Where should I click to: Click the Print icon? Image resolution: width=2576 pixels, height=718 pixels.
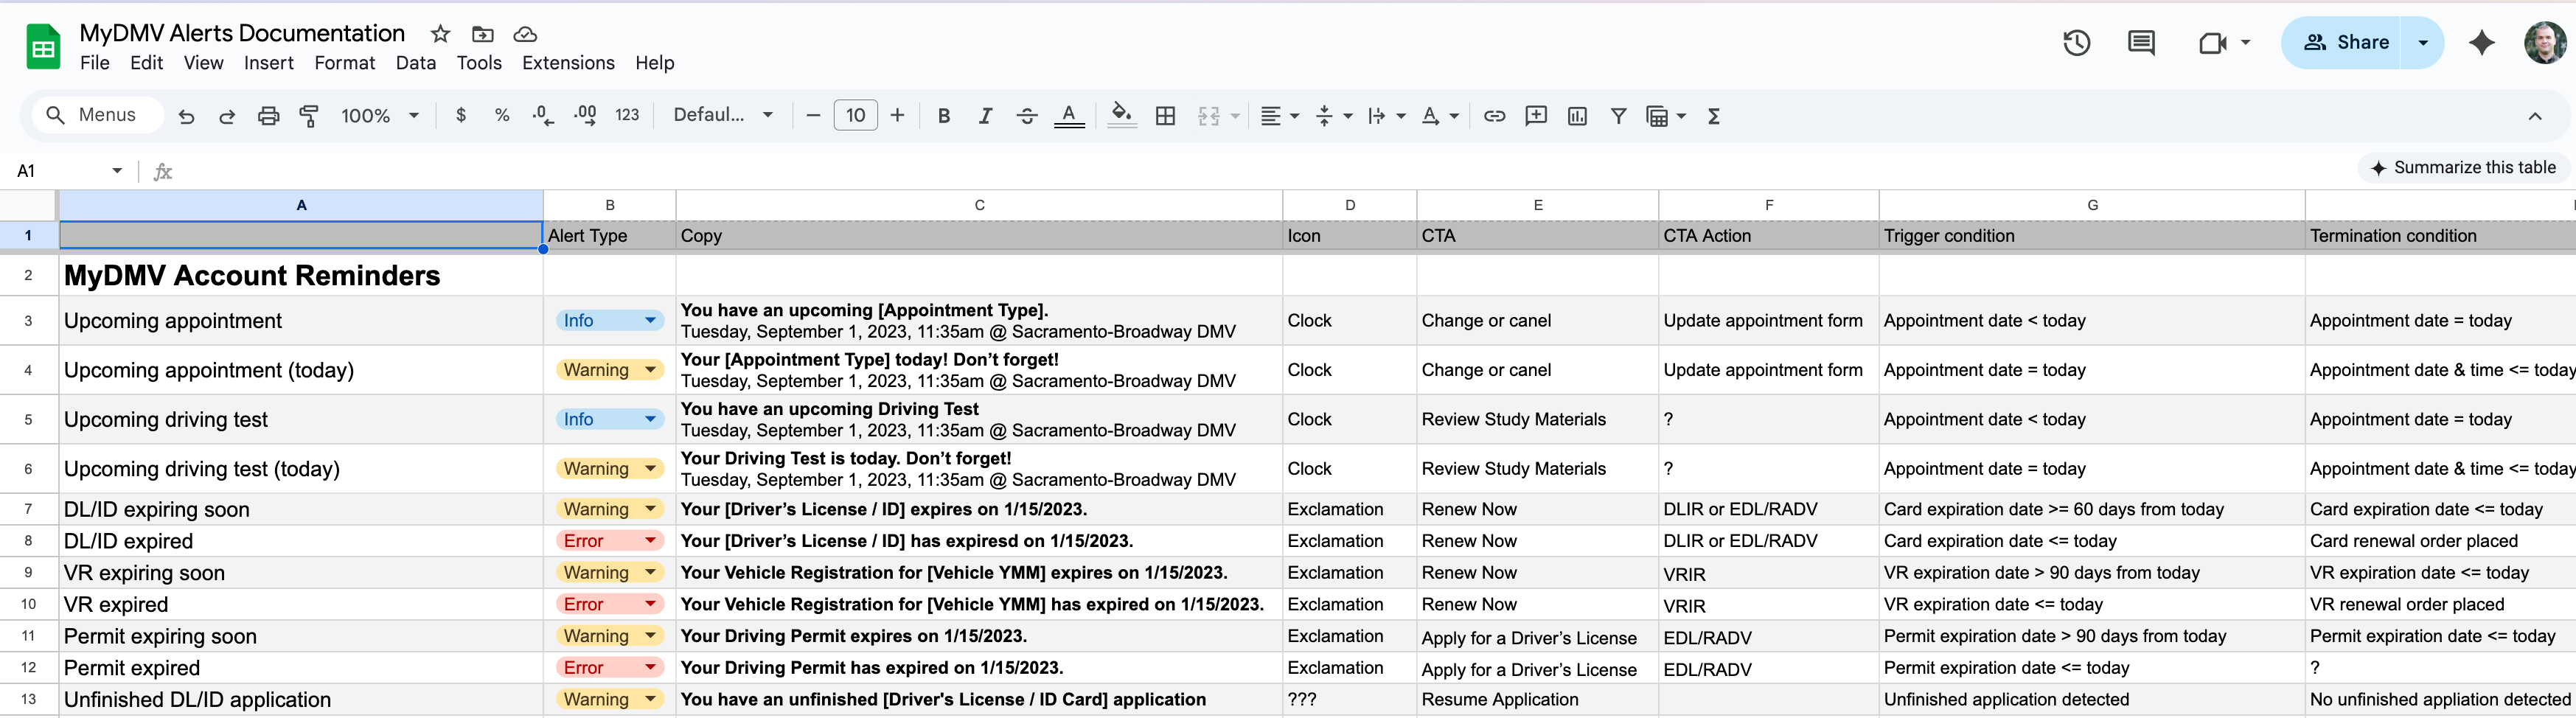pos(268,116)
